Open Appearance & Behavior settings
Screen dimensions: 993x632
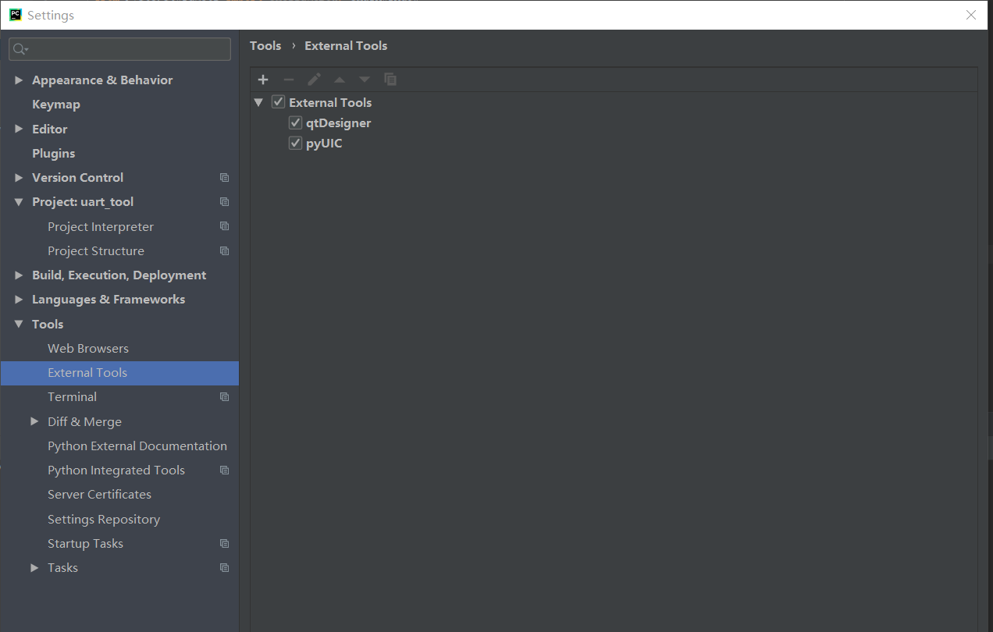point(102,80)
